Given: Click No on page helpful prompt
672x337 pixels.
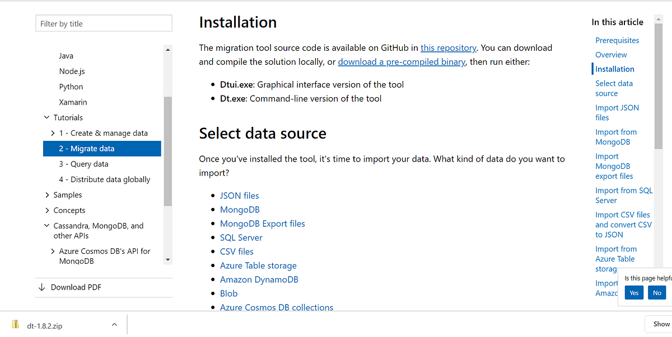Looking at the screenshot, I should [x=657, y=293].
